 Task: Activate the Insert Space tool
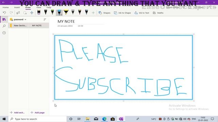tap(32, 13)
